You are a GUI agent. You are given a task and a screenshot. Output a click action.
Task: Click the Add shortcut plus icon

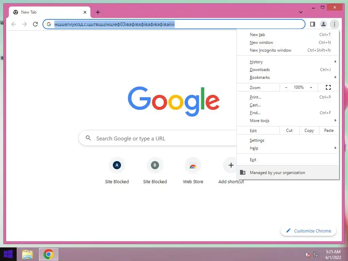[x=231, y=165]
